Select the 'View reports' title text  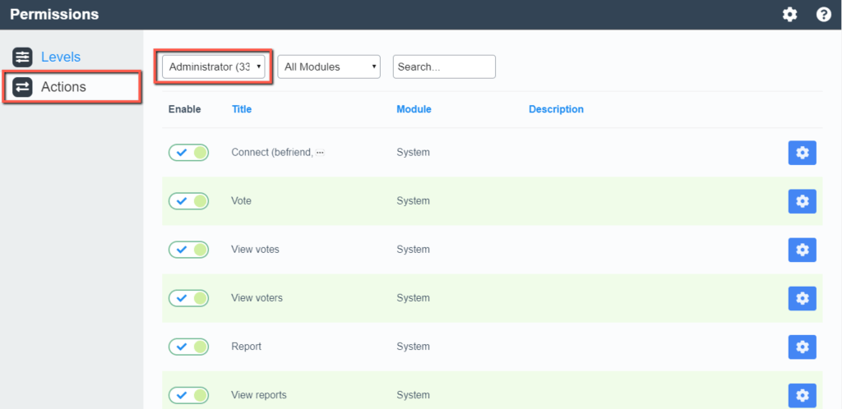[x=259, y=395]
